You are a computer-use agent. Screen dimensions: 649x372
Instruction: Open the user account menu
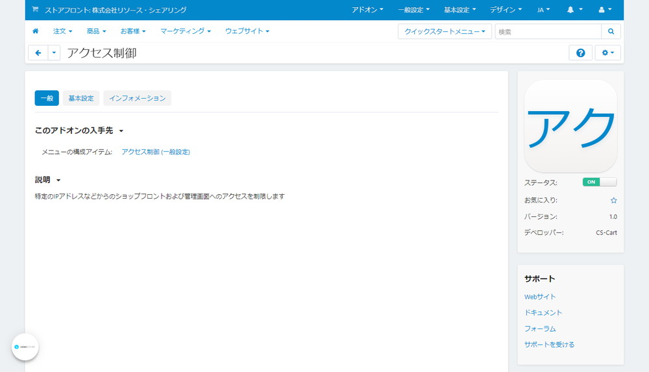point(605,10)
